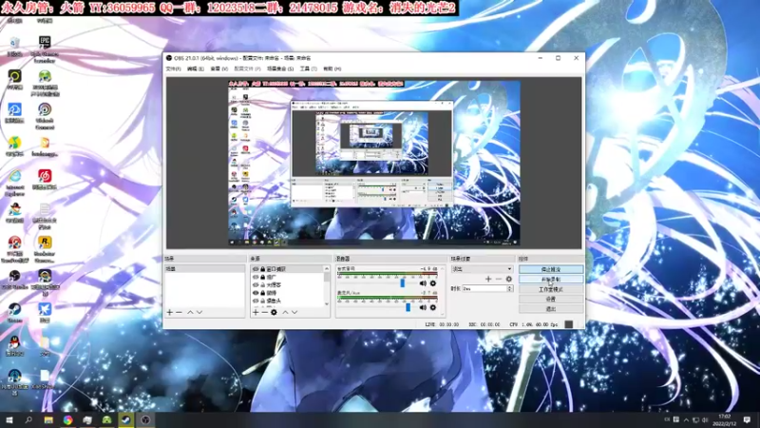760x428 pixels.
Task: Remove the selected scene with minus icon
Action: tap(179, 313)
